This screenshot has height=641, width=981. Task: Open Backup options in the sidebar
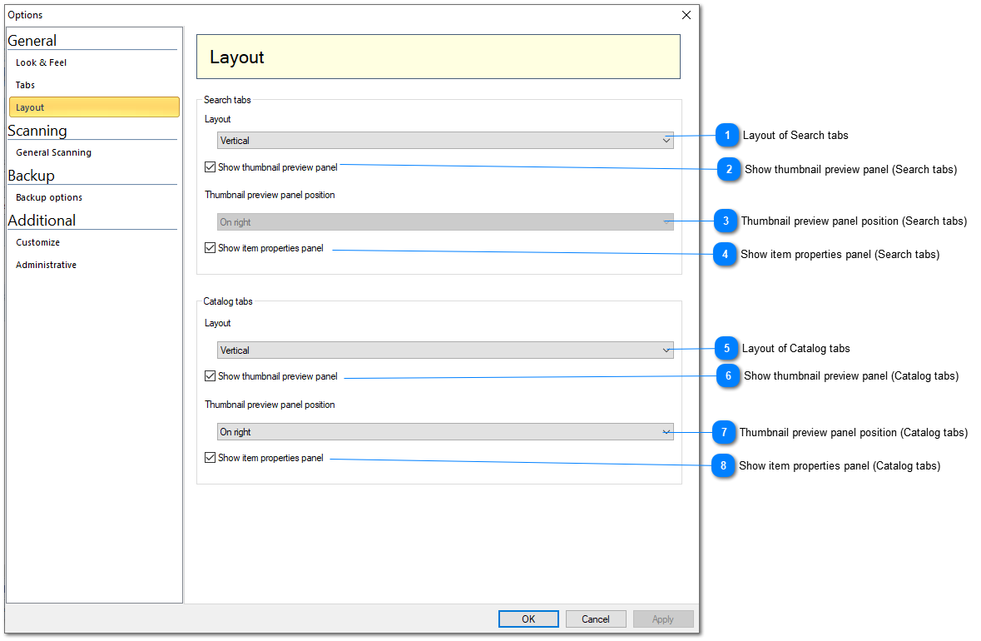[x=48, y=197]
